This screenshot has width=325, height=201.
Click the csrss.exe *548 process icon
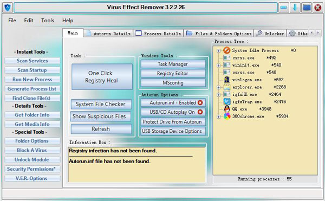(x=227, y=72)
